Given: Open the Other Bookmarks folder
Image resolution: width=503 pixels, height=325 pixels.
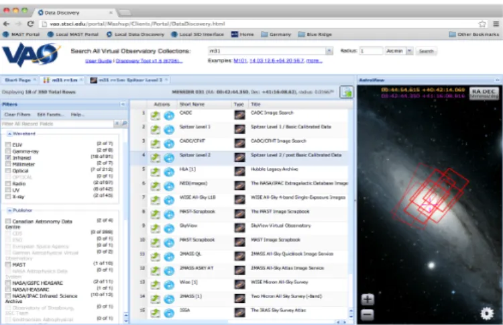Looking at the screenshot, I should 474,34.
